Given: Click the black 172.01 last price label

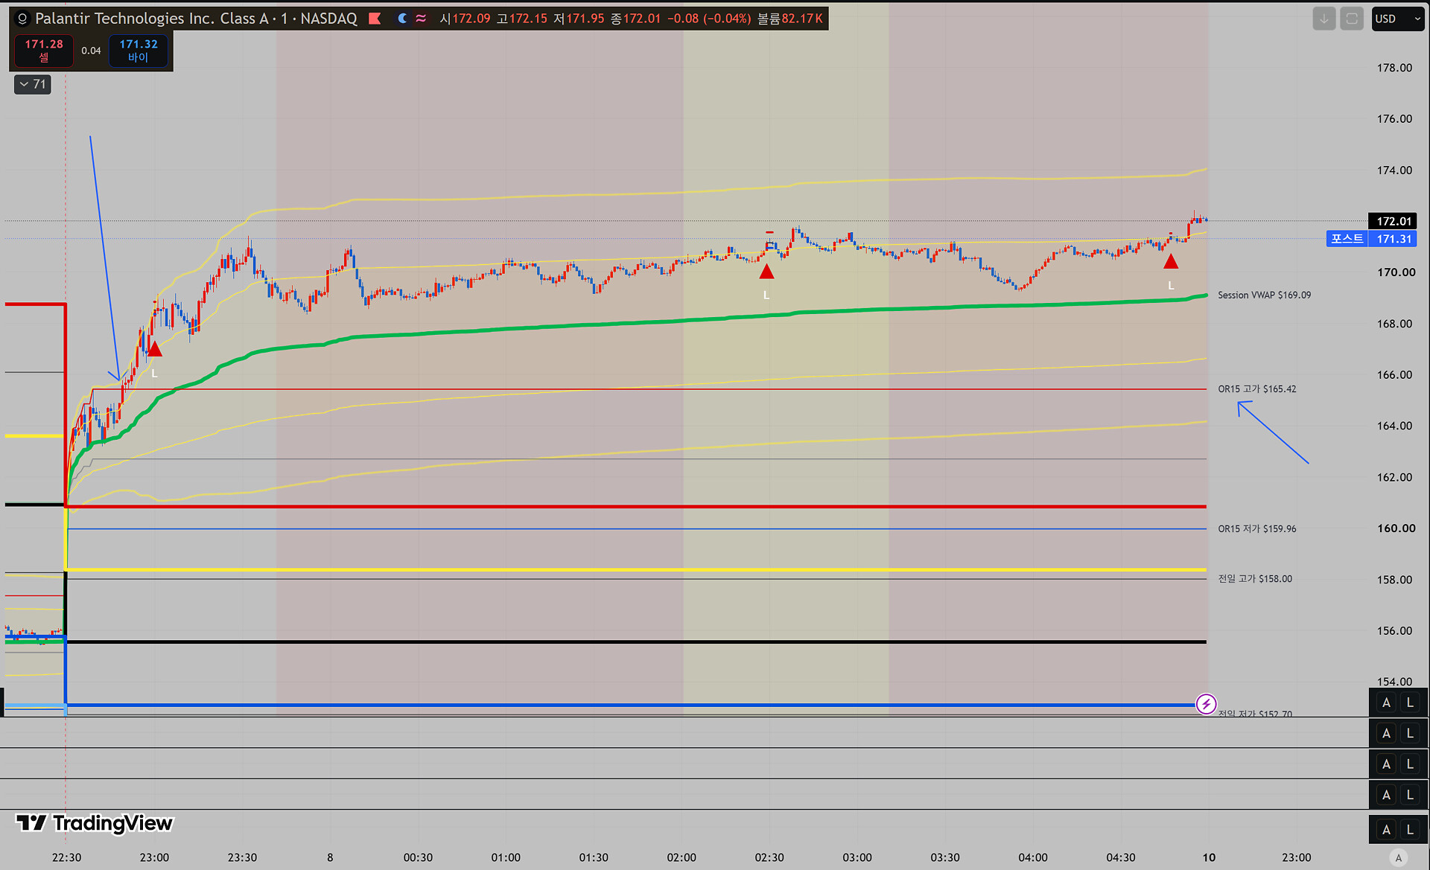Looking at the screenshot, I should pos(1394,221).
